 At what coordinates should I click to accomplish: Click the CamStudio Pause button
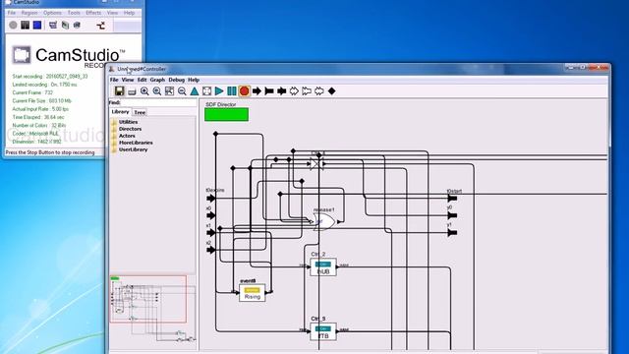tap(26, 26)
